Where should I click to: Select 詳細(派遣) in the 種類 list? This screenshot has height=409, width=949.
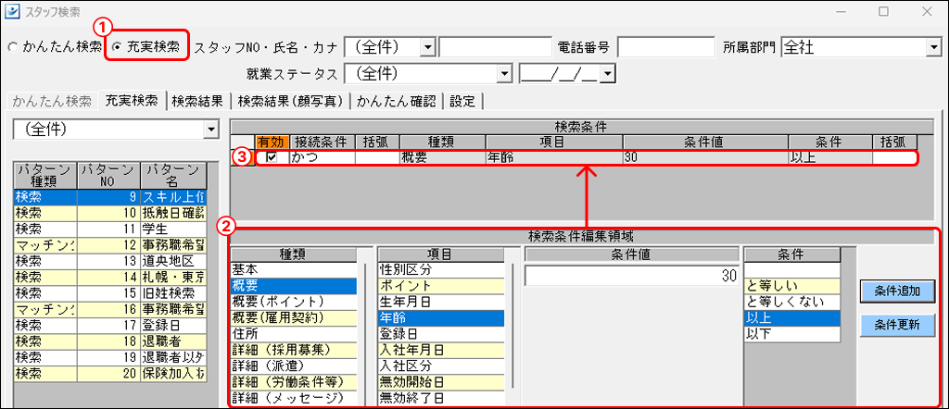click(294, 366)
